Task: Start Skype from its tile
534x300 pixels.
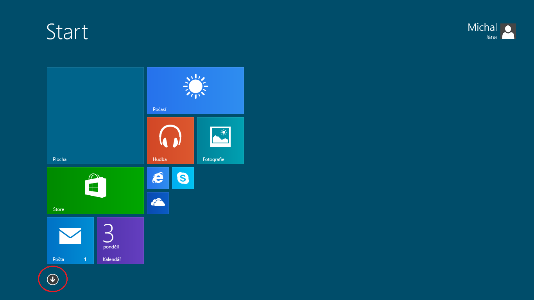Action: [x=183, y=178]
